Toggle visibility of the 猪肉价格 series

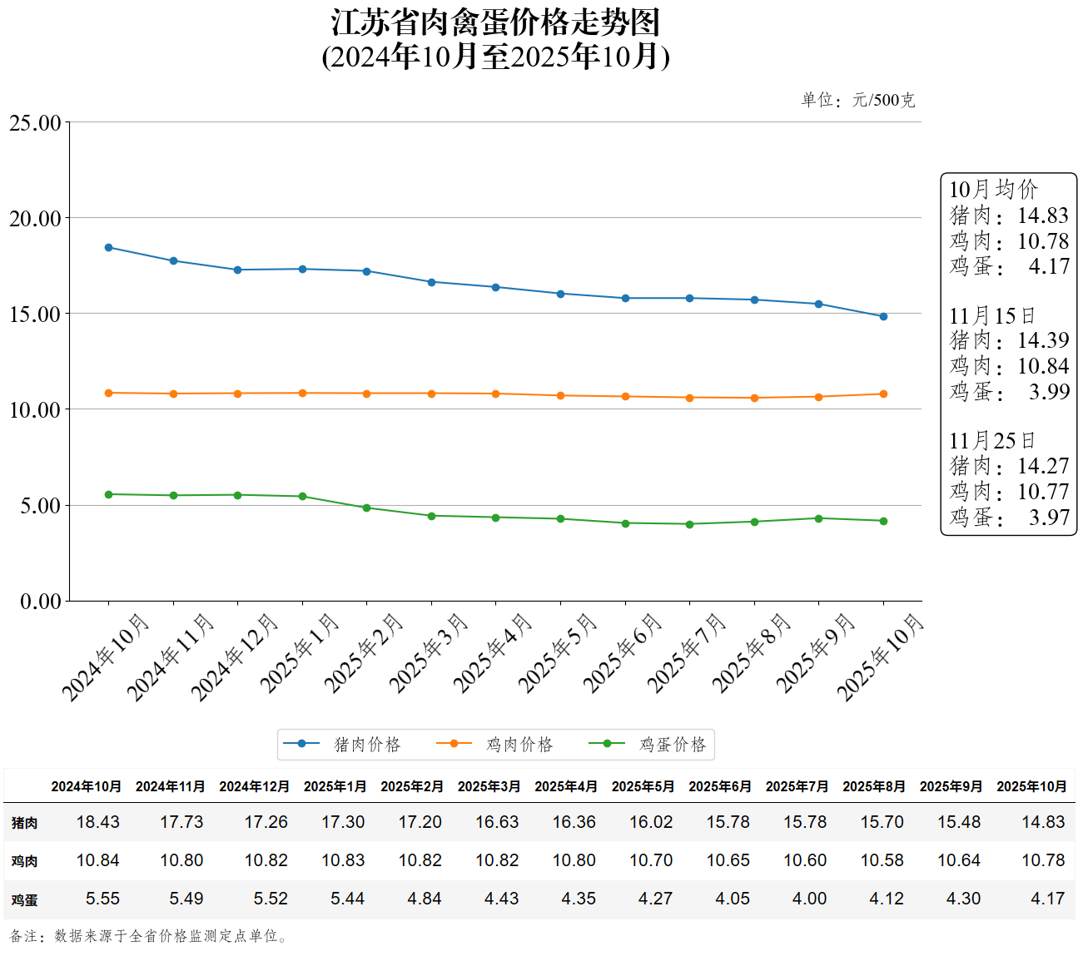pyautogui.click(x=348, y=743)
